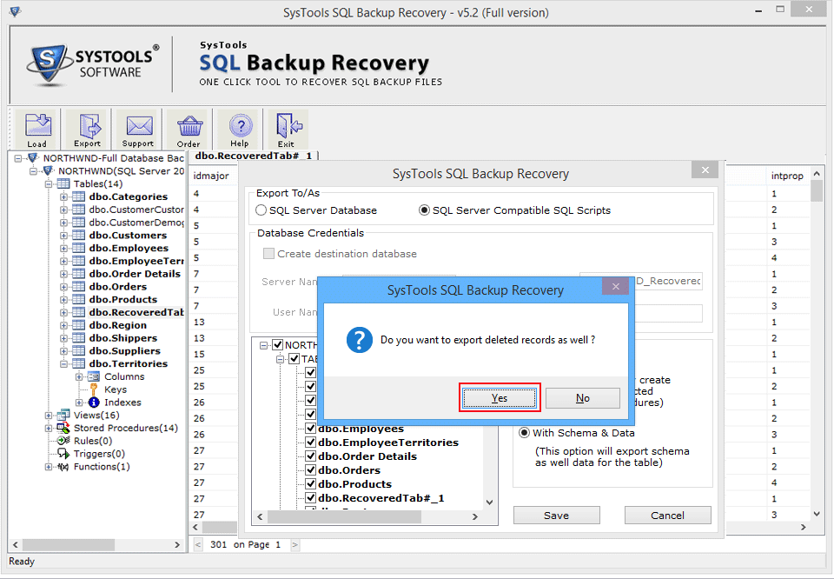
Task: Uncheck the dbo.Order Details export checkbox
Action: pyautogui.click(x=311, y=456)
